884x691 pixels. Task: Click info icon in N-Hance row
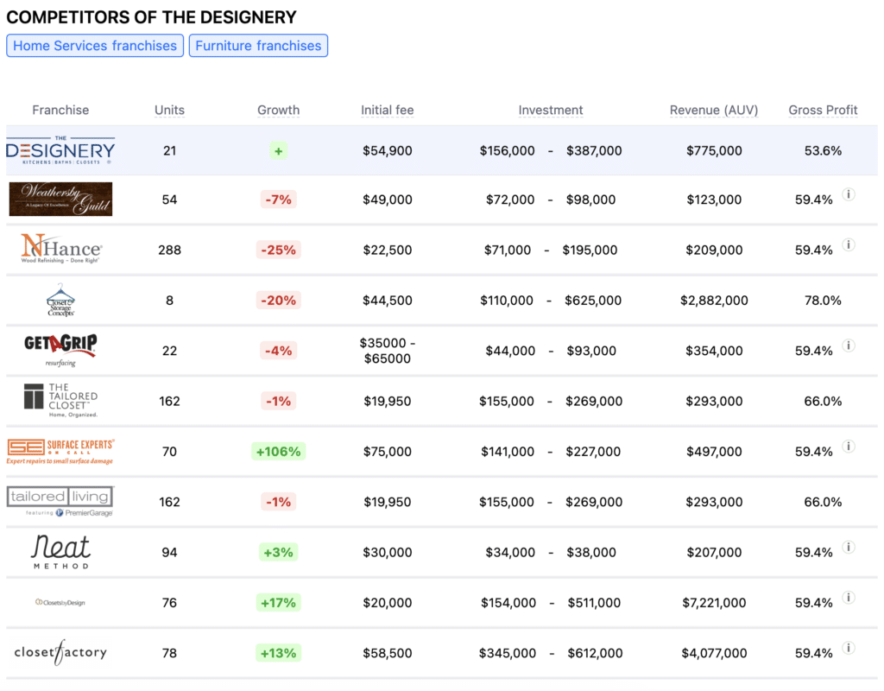(x=849, y=244)
